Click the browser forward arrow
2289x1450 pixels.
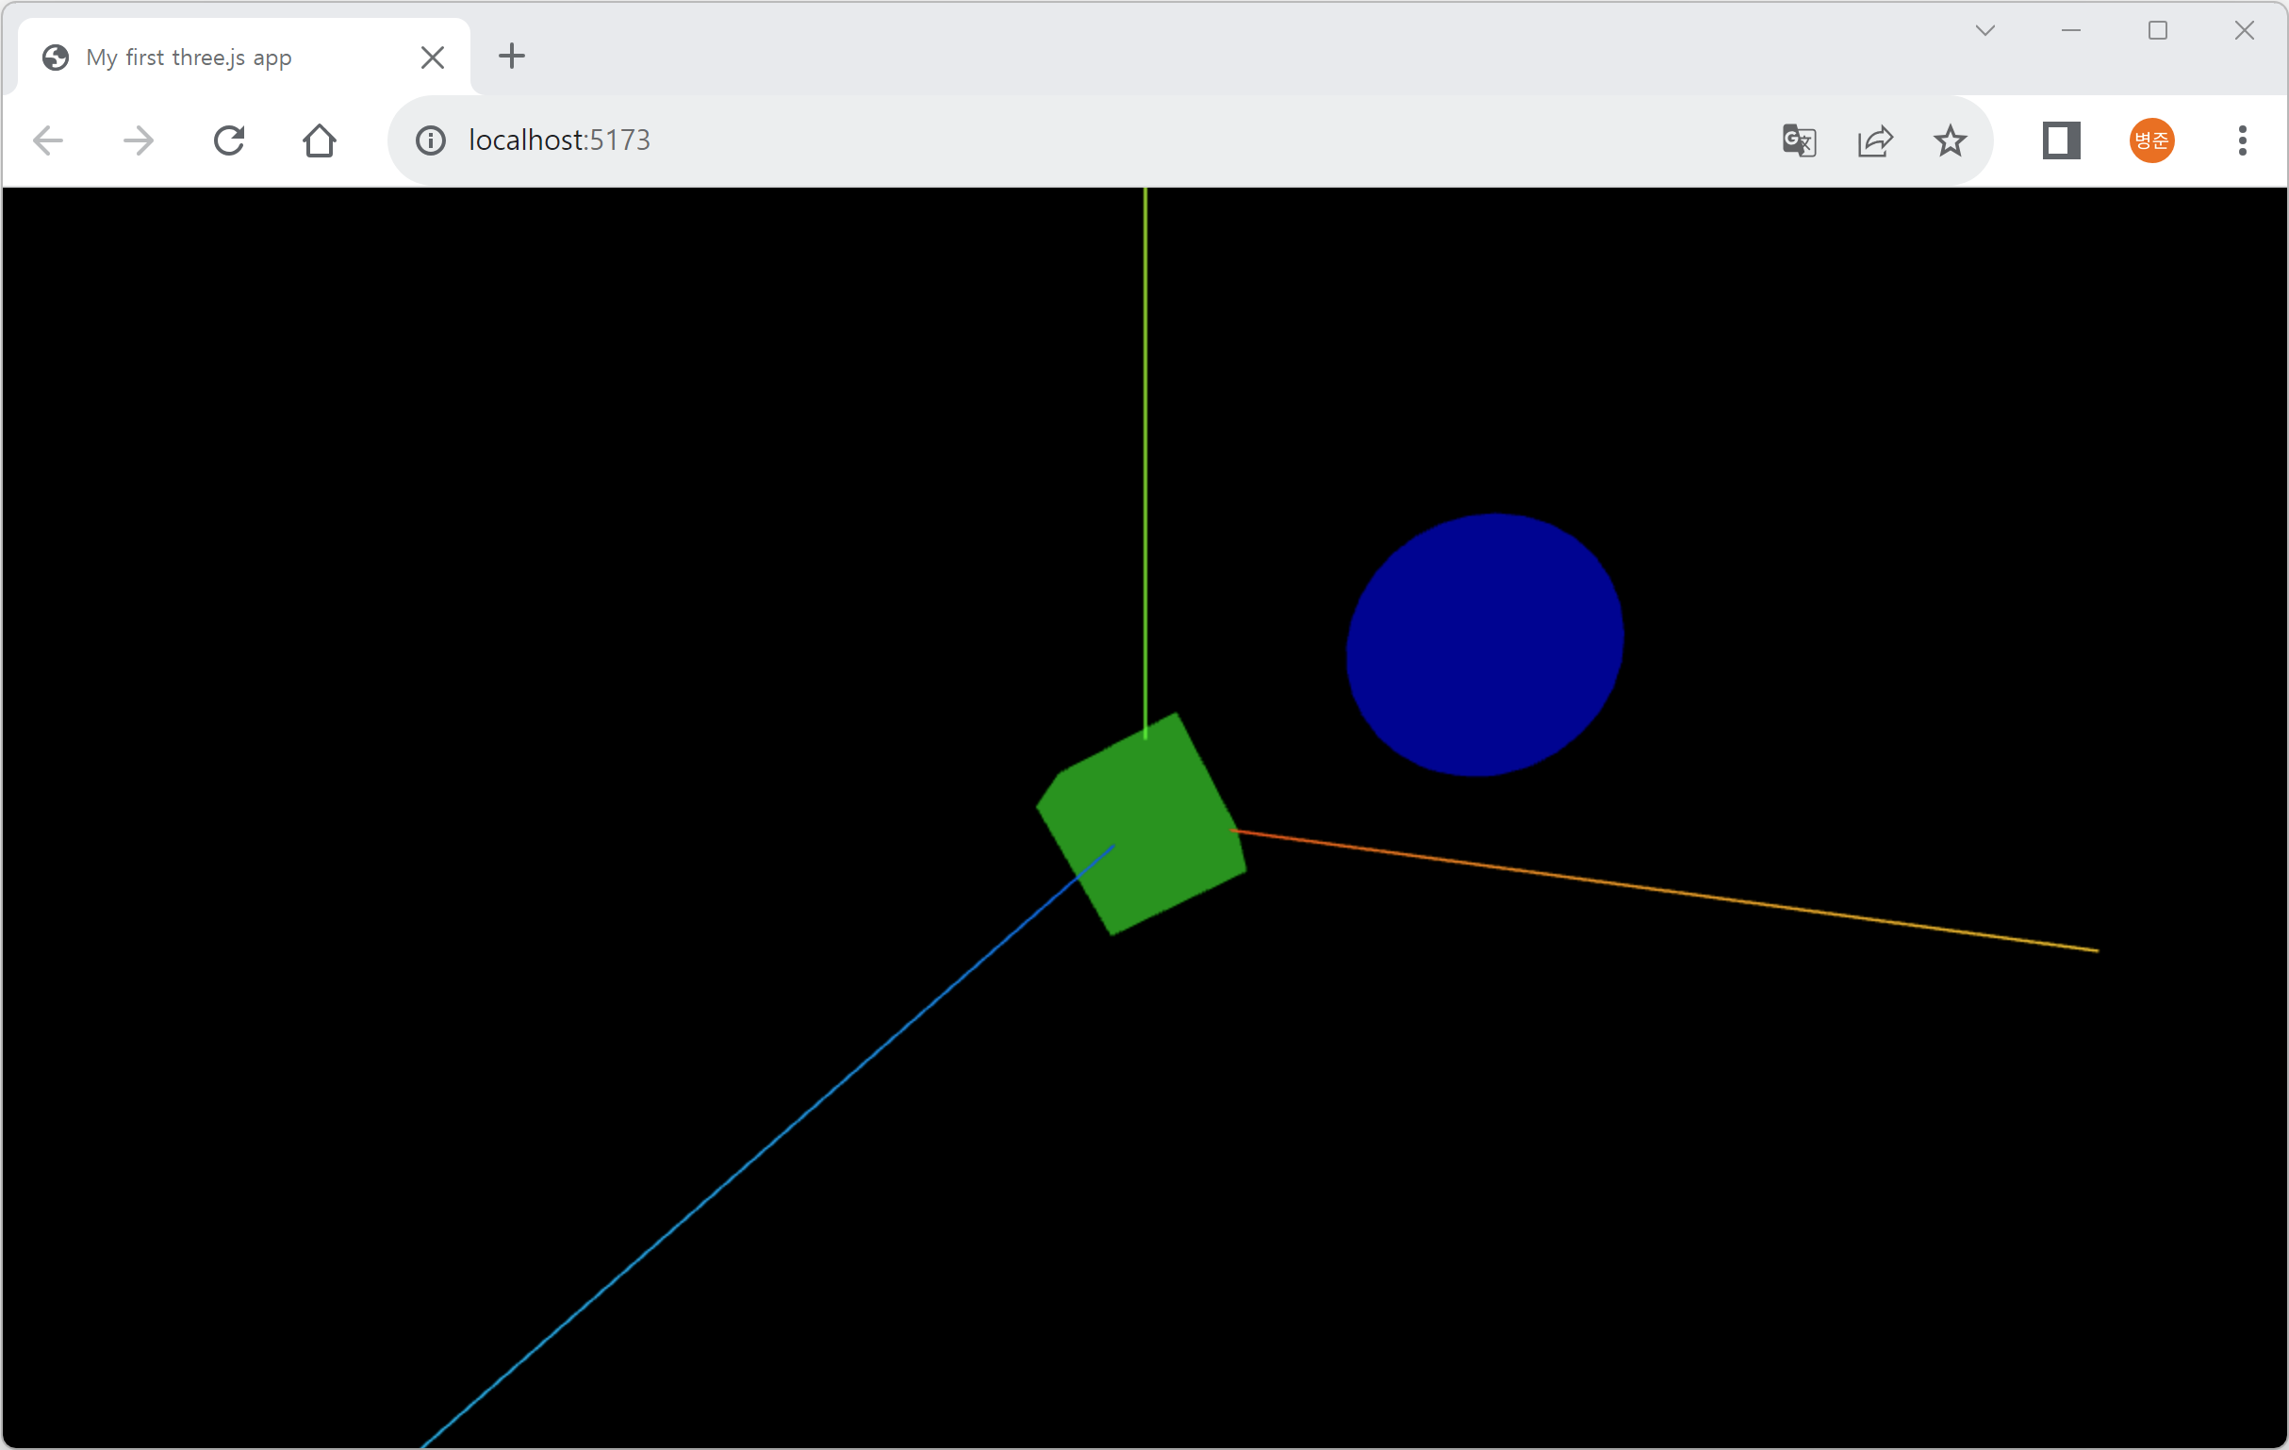click(x=139, y=140)
